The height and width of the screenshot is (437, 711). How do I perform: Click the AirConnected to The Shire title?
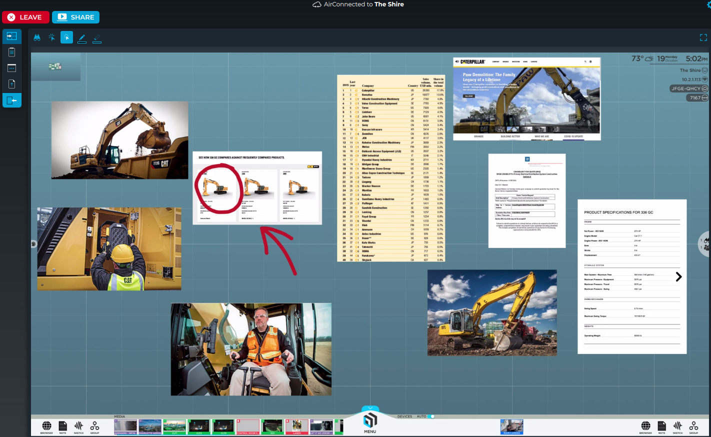point(358,4)
